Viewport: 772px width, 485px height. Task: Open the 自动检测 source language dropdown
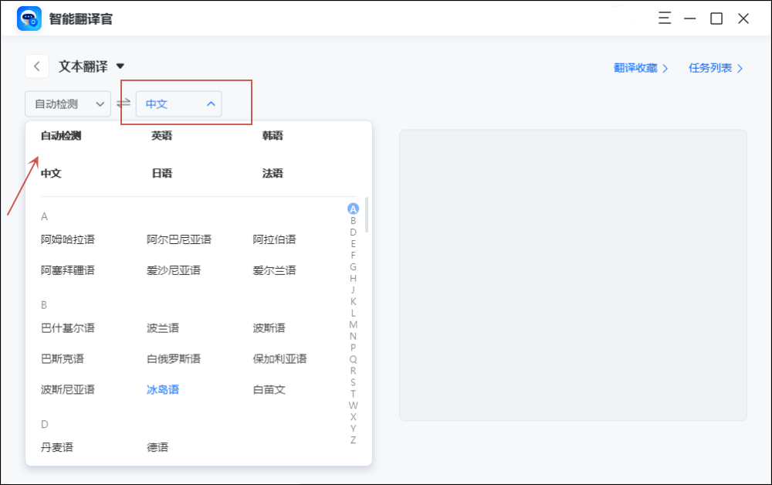click(67, 103)
